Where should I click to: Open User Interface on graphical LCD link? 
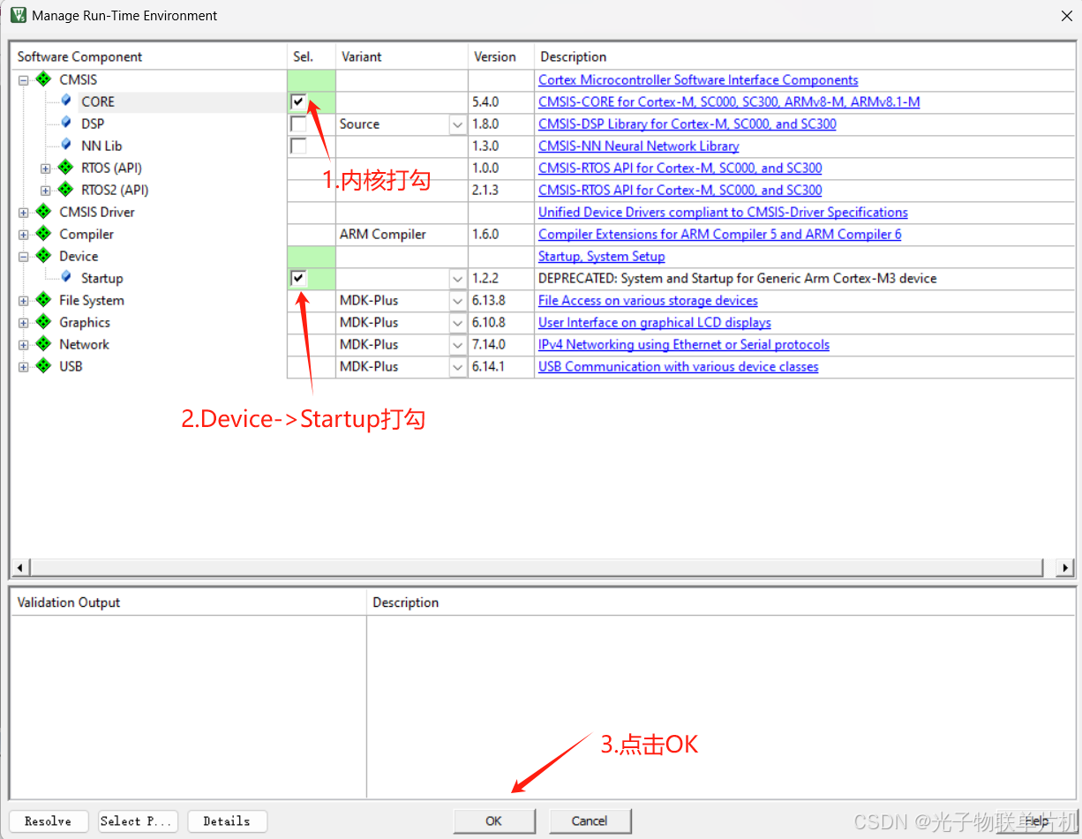point(655,323)
